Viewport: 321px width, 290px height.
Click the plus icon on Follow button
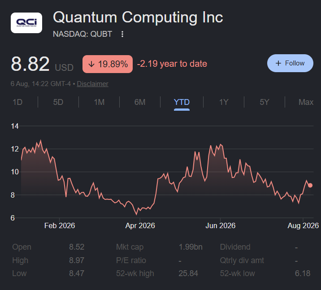[278, 63]
